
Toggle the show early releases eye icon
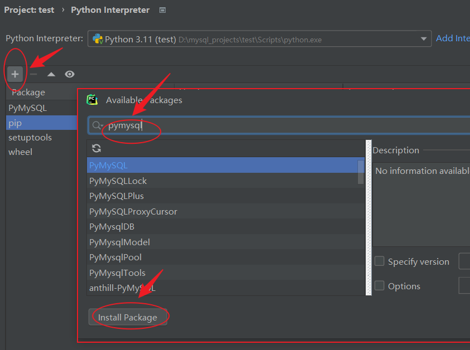pyautogui.click(x=70, y=74)
